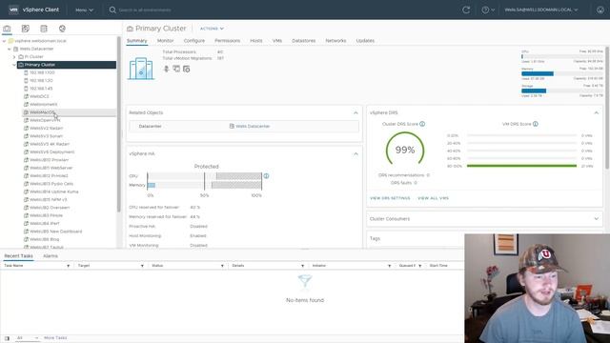Collapse the Related Objects panel
The height and width of the screenshot is (343, 610).
click(356, 112)
